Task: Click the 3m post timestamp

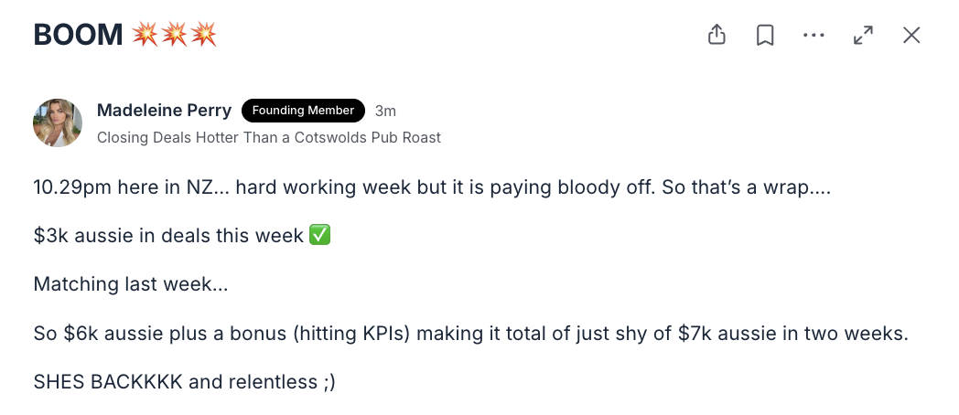Action: click(385, 112)
